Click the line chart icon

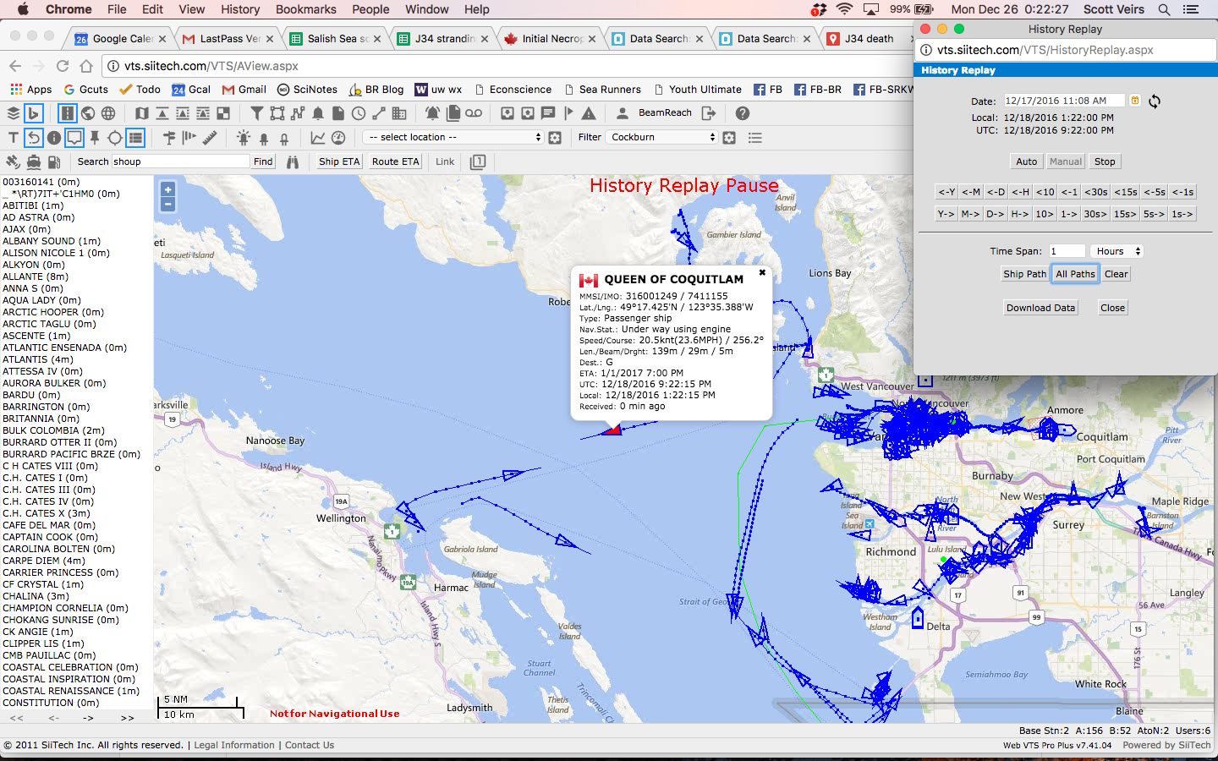pos(318,137)
